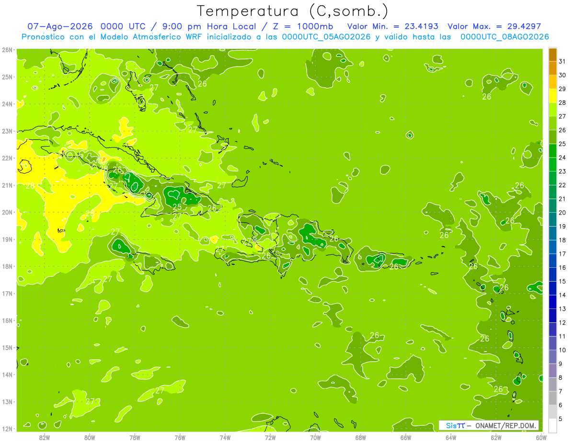The image size is (575, 444).
Task: Click the legend value 14
Action: [x=562, y=295]
